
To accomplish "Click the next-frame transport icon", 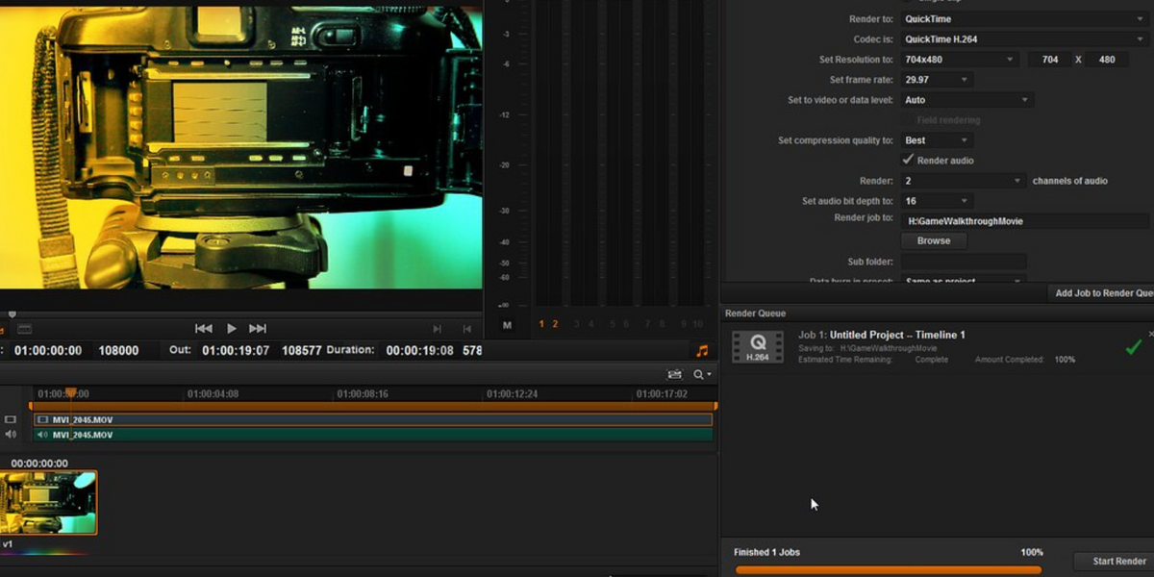I will [256, 328].
